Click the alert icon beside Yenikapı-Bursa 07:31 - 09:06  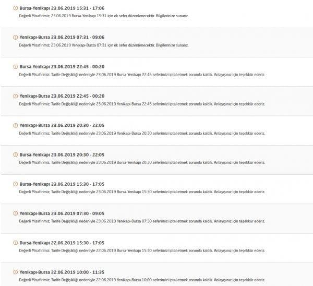coord(14,38)
